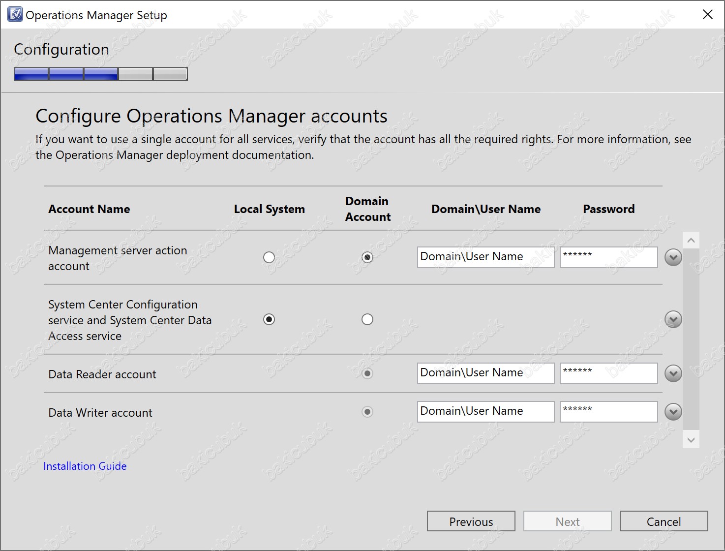Select Local System for System Center Configuration service

(269, 319)
